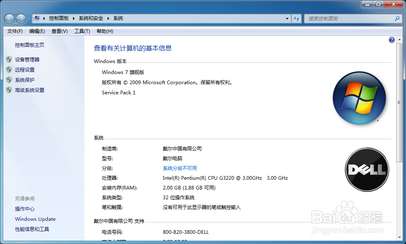
Task: Click the text Service Pack 1
Action: pyautogui.click(x=119, y=93)
